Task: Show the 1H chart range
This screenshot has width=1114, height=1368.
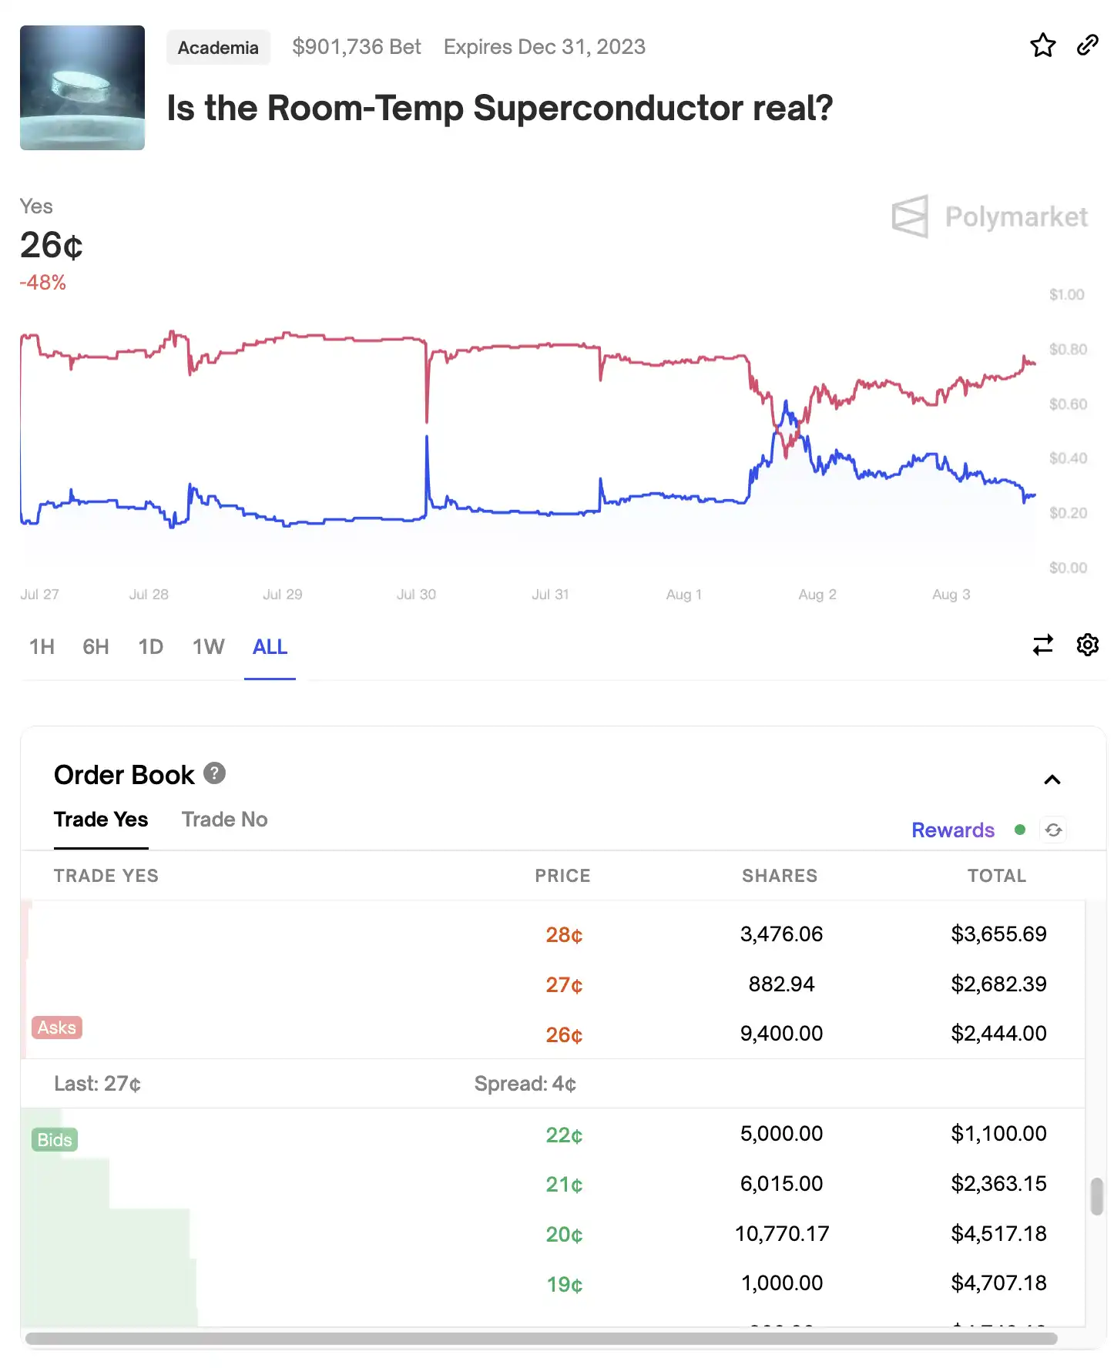Action: tap(42, 647)
